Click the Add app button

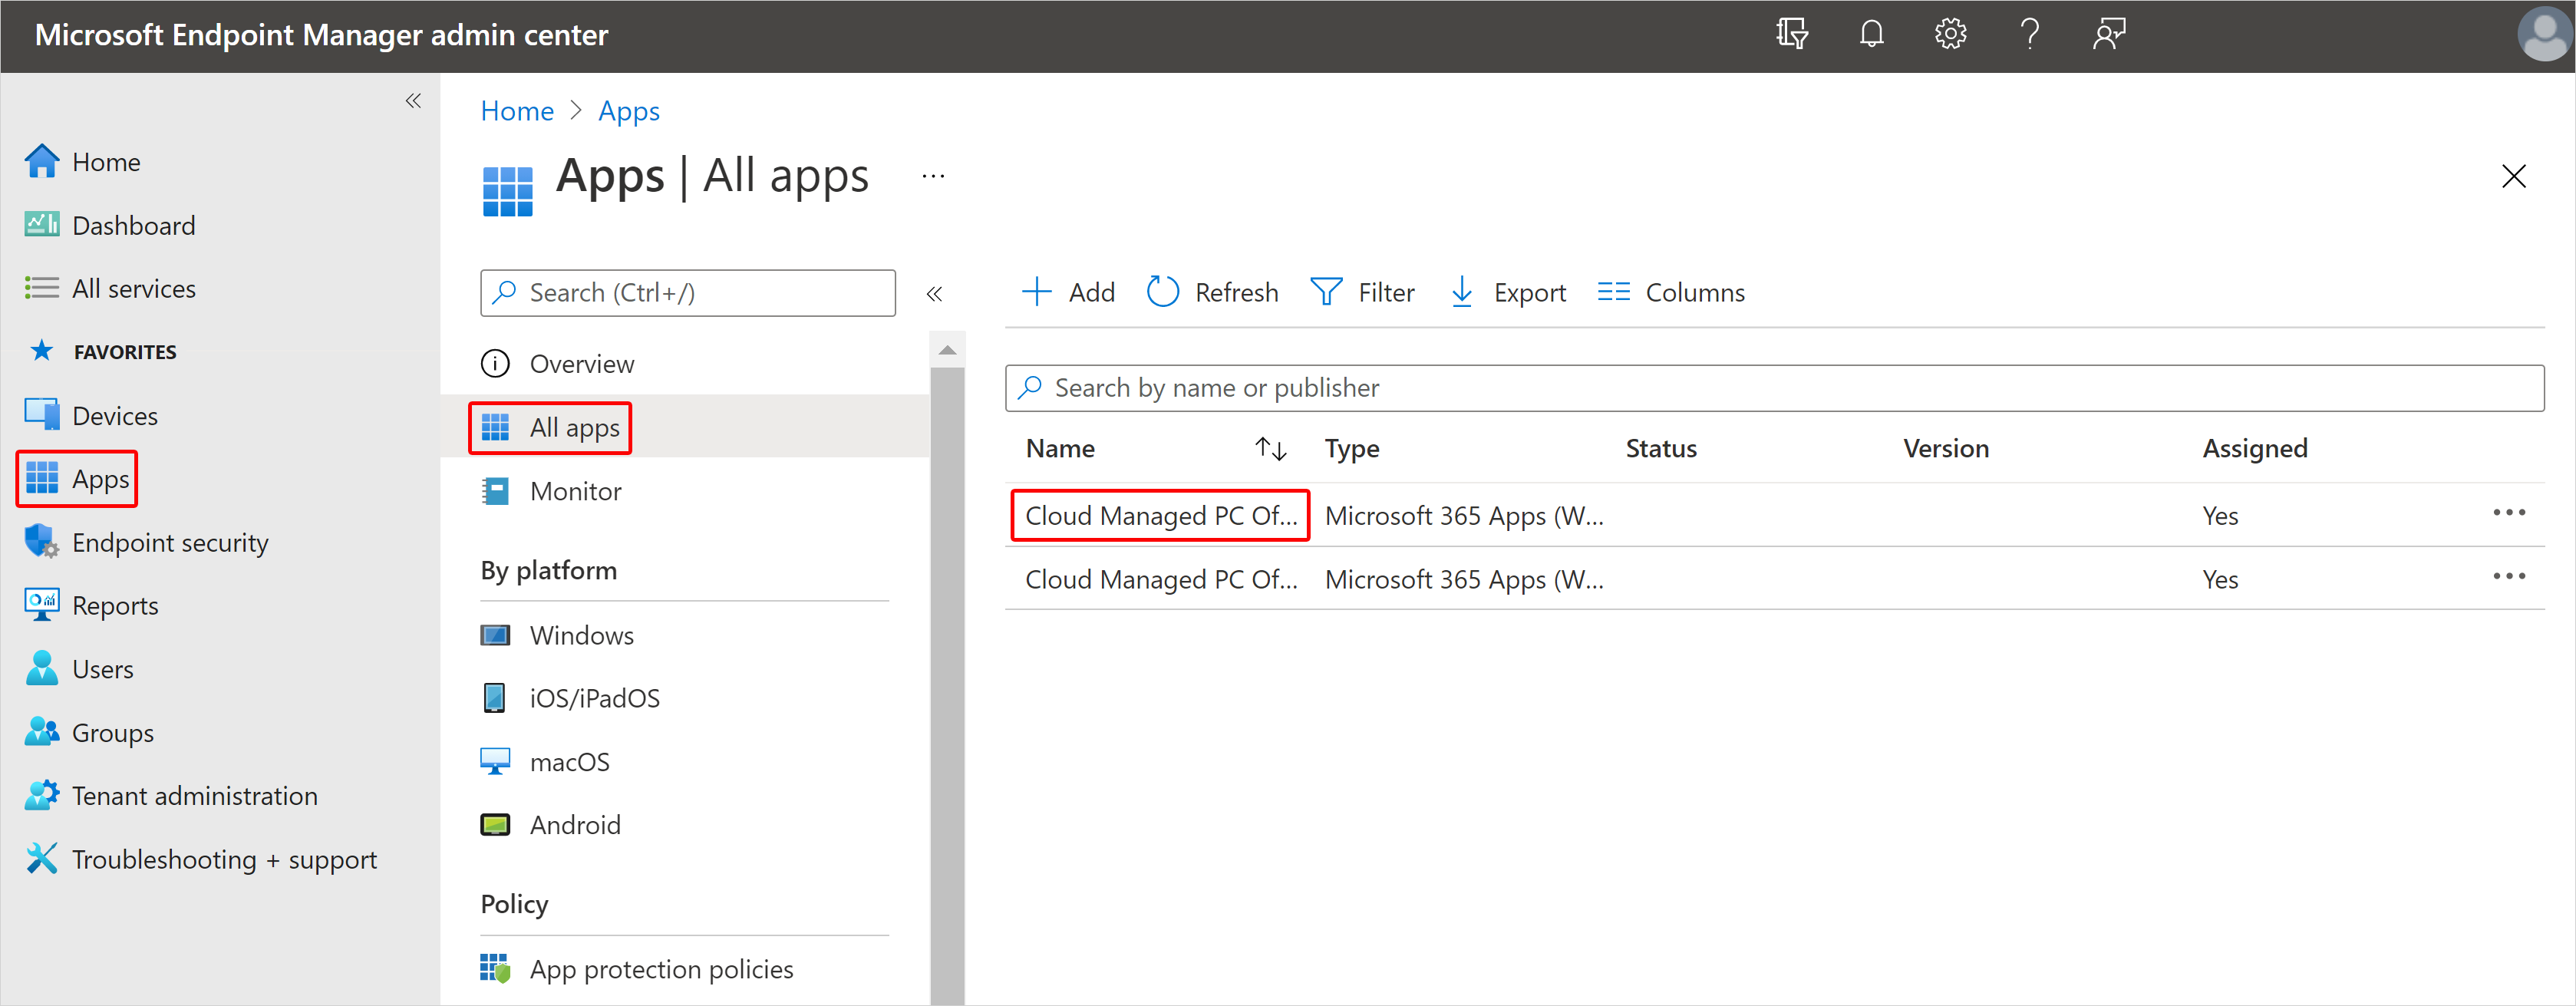pos(1070,291)
